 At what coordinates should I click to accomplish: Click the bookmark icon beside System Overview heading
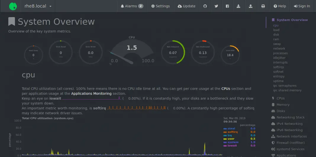tap(12, 22)
